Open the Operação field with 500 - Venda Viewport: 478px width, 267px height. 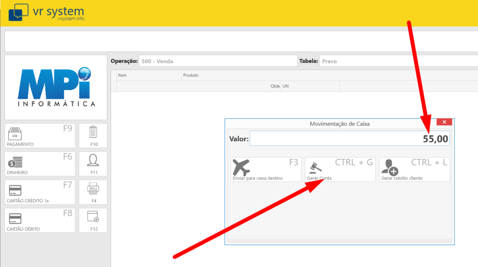[x=218, y=61]
